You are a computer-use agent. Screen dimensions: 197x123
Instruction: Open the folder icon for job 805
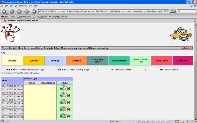pyautogui.click(x=65, y=109)
